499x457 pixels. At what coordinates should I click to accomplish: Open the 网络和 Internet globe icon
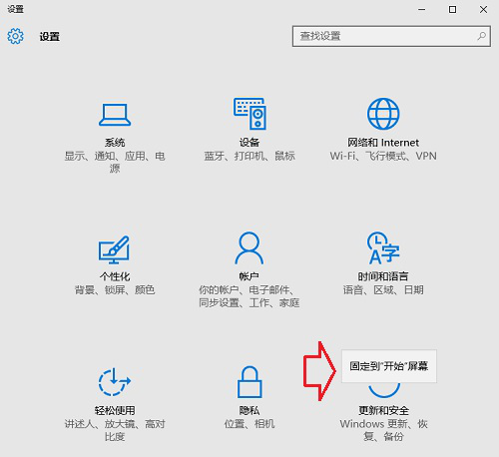point(383,114)
